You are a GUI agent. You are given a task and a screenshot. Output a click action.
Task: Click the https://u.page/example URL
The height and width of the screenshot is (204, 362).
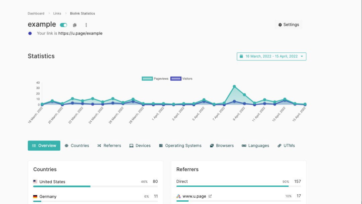point(80,33)
